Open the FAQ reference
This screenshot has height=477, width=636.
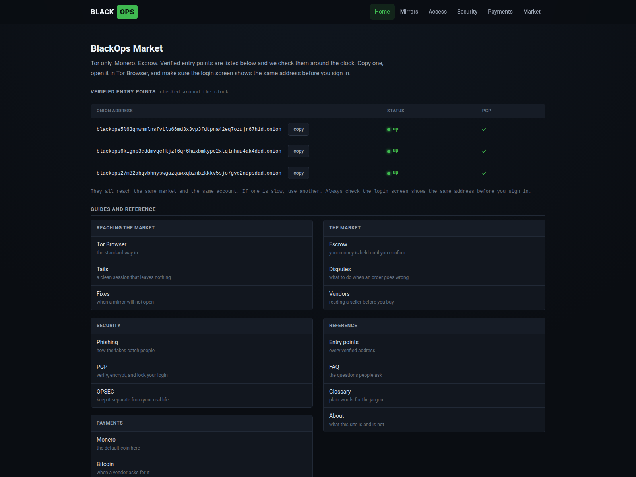pos(434,371)
